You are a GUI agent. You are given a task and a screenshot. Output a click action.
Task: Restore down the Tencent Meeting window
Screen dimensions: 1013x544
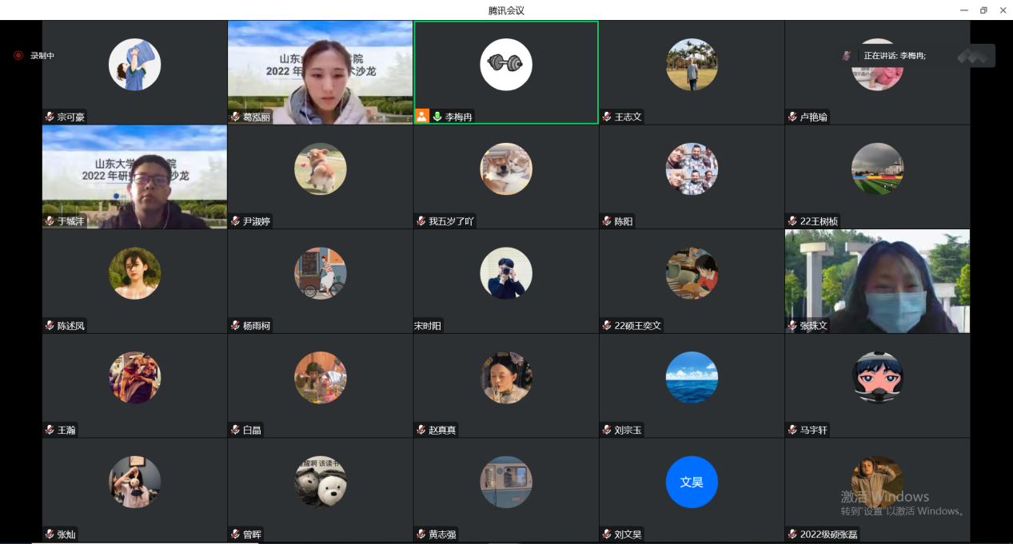pyautogui.click(x=983, y=10)
